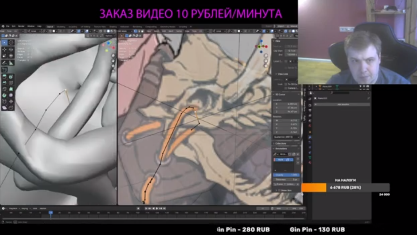Click Add Modifier button in Properties
The image size is (417, 235).
[x=342, y=105]
